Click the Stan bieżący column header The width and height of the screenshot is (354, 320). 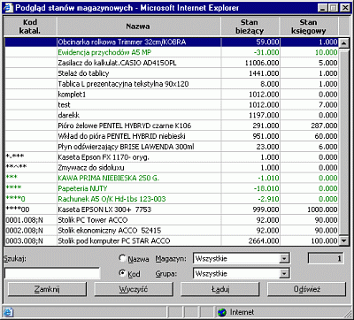(x=250, y=27)
